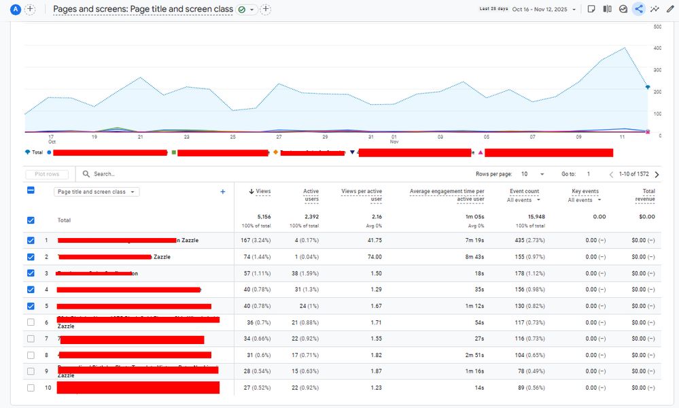This screenshot has height=408, width=679.
Task: Expand the Rows per page dropdown
Action: [533, 175]
